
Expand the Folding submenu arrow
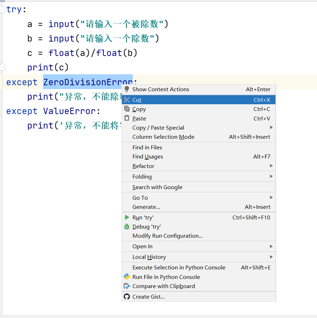(271, 176)
